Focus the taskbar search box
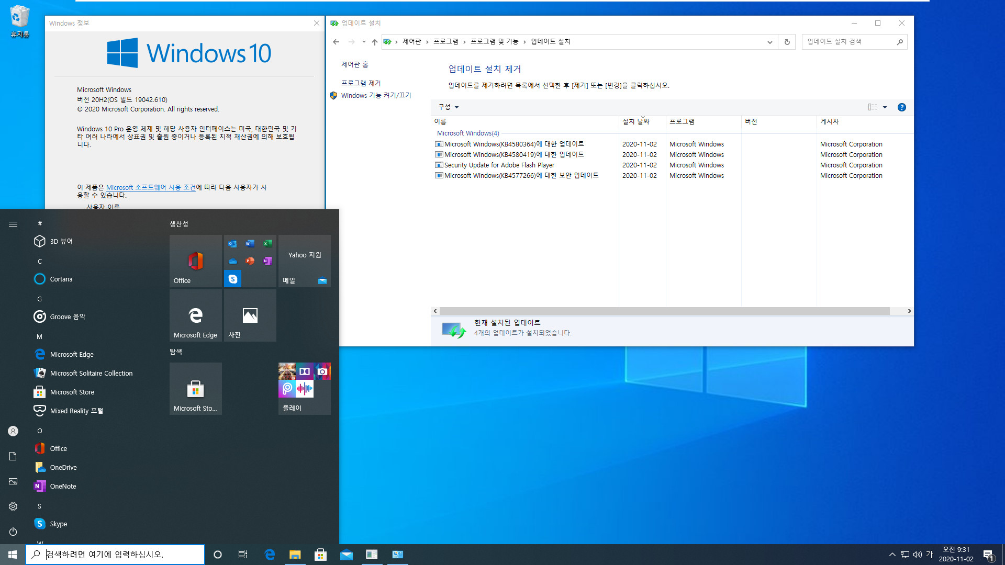1005x565 pixels. 115,555
